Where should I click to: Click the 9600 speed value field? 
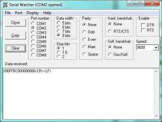(x=145, y=48)
